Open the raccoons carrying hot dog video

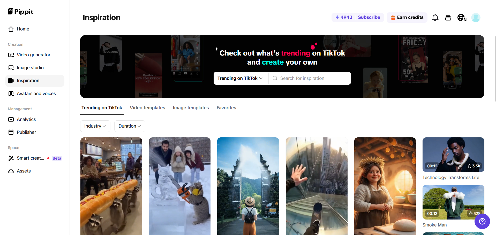(x=111, y=186)
